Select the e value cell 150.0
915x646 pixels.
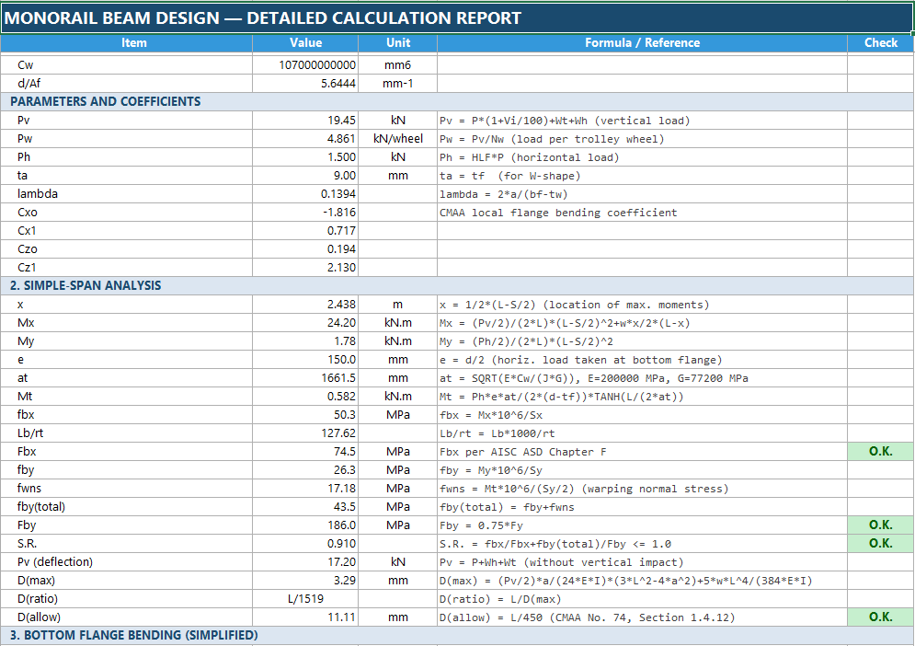point(305,360)
